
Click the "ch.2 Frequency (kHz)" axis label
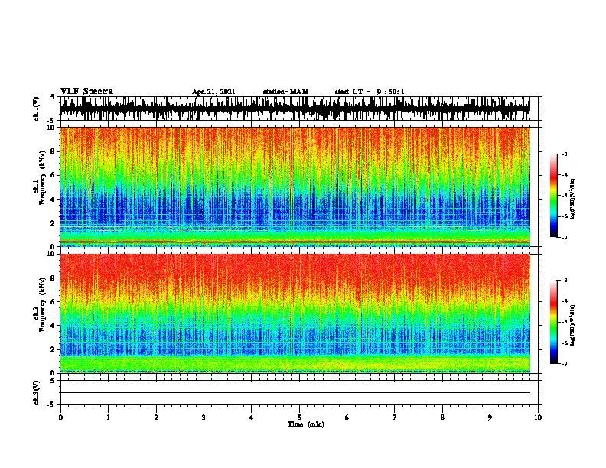pos(39,304)
